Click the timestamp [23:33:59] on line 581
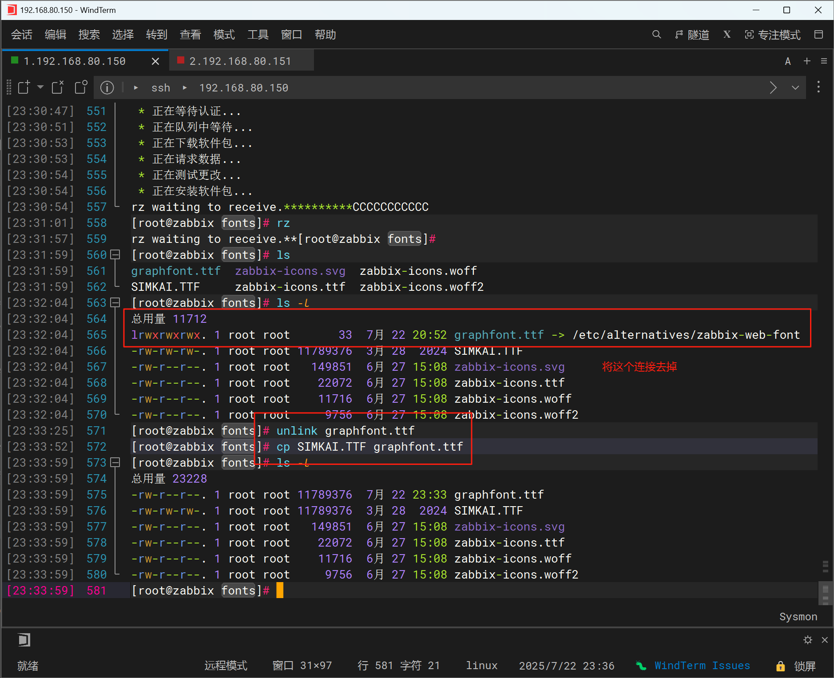Screen dimensions: 834x678 40,591
